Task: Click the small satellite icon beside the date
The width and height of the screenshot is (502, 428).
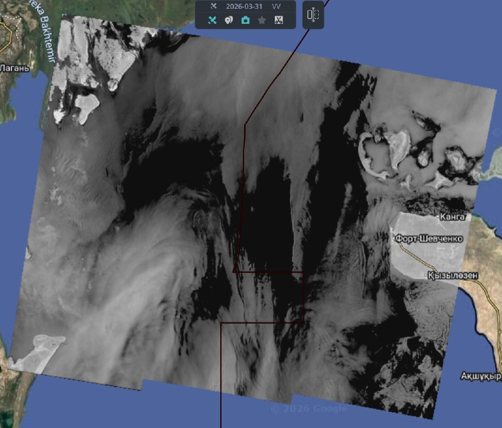Action: point(213,6)
